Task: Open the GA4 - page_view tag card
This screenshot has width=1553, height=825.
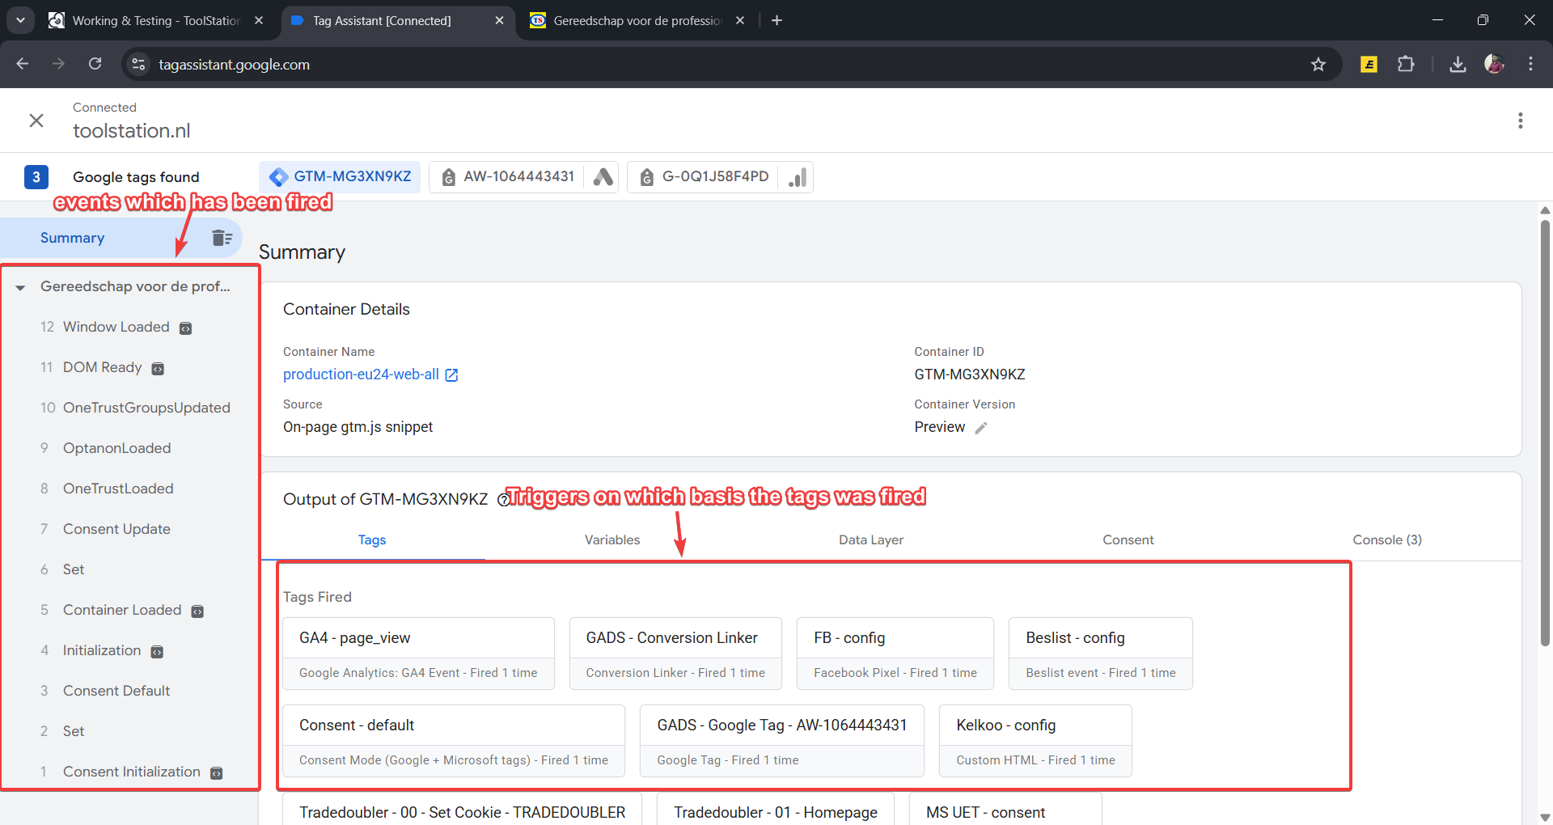Action: pos(418,654)
